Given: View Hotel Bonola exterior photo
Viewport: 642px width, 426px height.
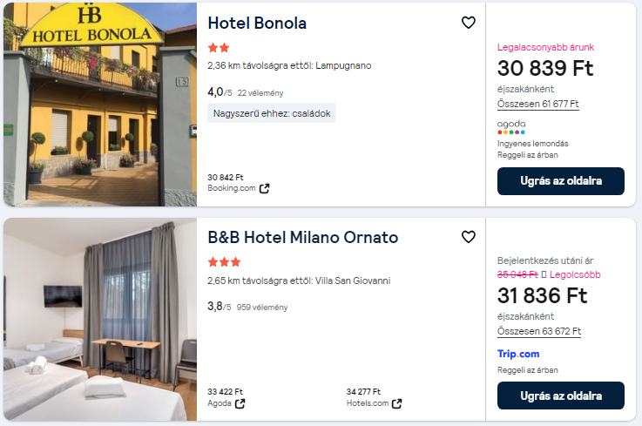Looking at the screenshot, I should pos(98,105).
